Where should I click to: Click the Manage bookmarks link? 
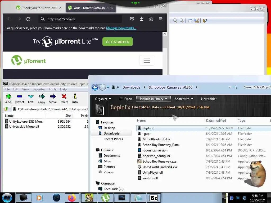tap(121, 28)
